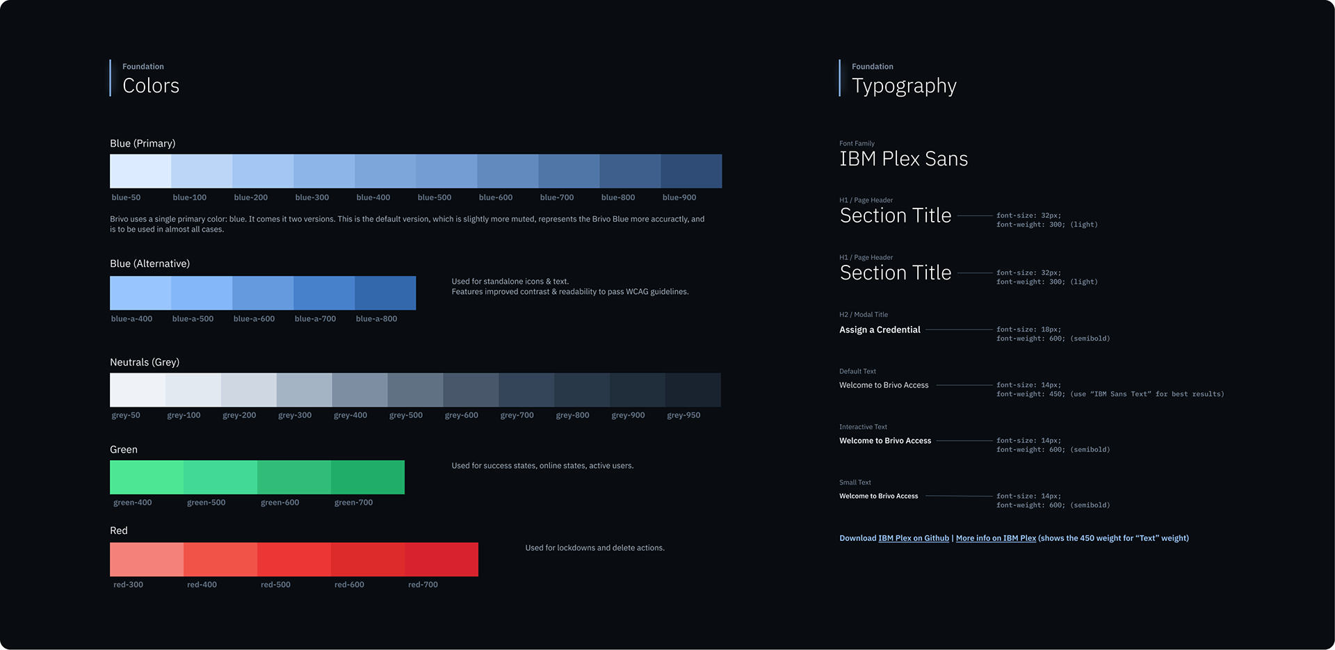Select the blue-500 primary swatch
This screenshot has width=1335, height=650.
(x=446, y=171)
